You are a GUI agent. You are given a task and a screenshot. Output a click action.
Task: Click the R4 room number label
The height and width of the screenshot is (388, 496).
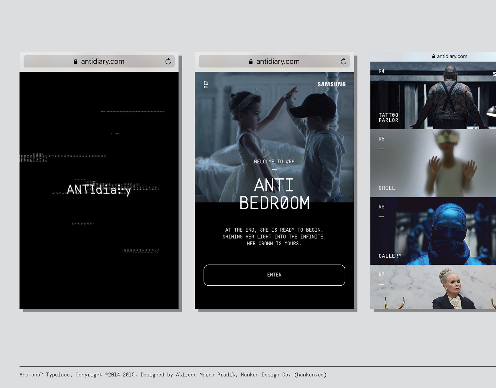[x=381, y=71]
